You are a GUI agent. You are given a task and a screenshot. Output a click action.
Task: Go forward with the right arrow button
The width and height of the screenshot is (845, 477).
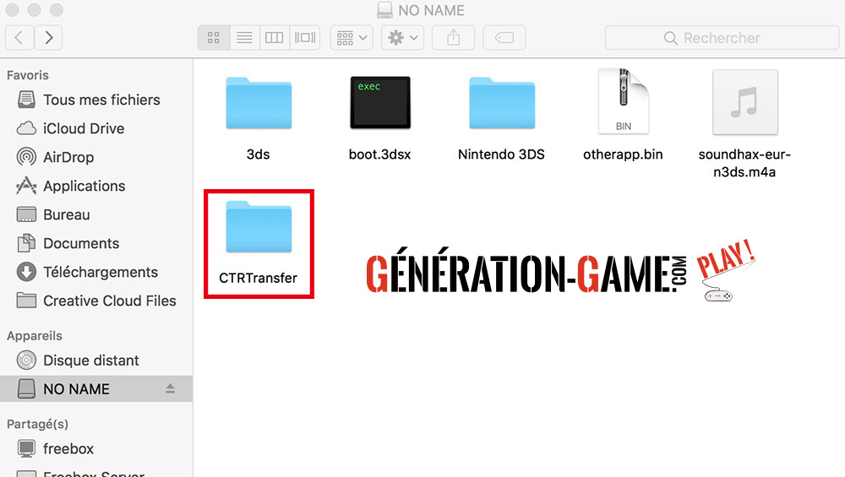tap(48, 38)
